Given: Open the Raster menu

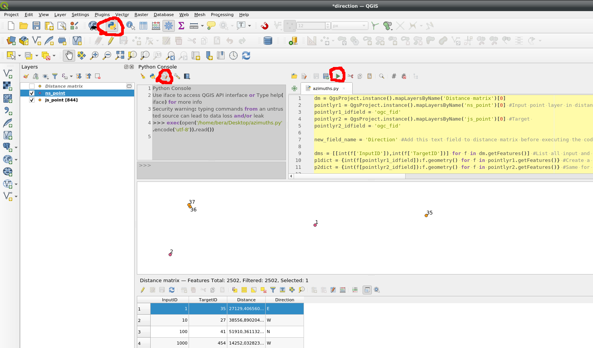Looking at the screenshot, I should point(141,15).
